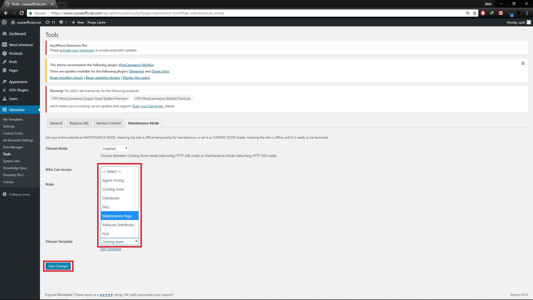
Task: Switch to Replace URL tab
Action: pos(79,123)
